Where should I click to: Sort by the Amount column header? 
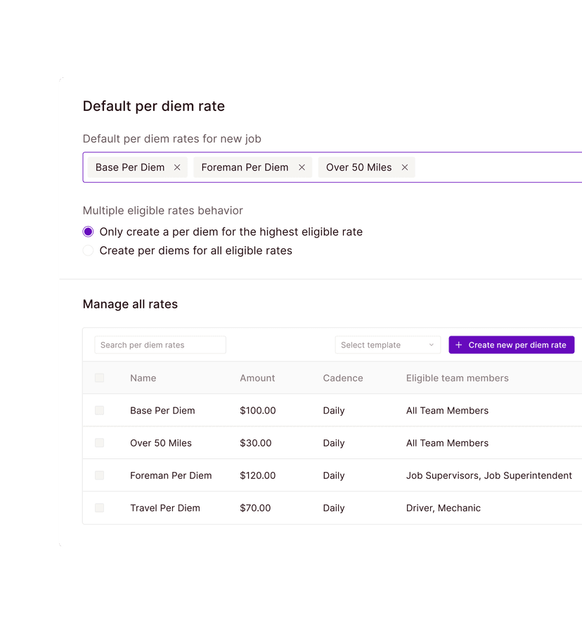(257, 378)
